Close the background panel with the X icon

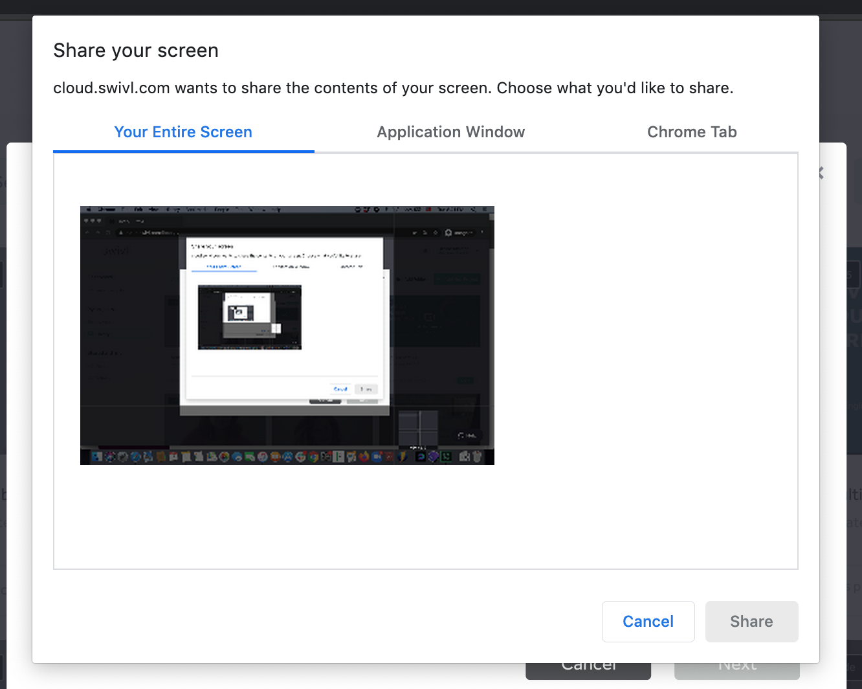821,173
